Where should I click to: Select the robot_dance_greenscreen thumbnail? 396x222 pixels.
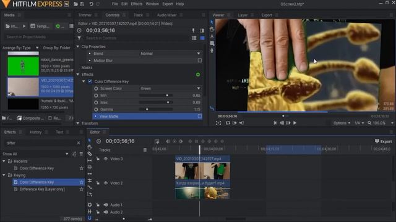tap(24, 66)
